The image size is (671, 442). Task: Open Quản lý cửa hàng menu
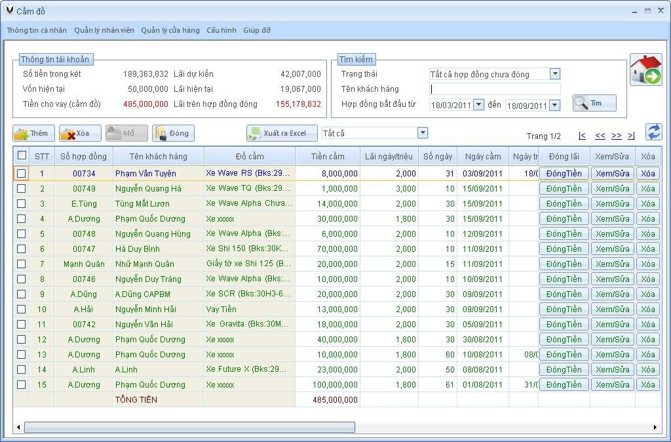tap(170, 30)
